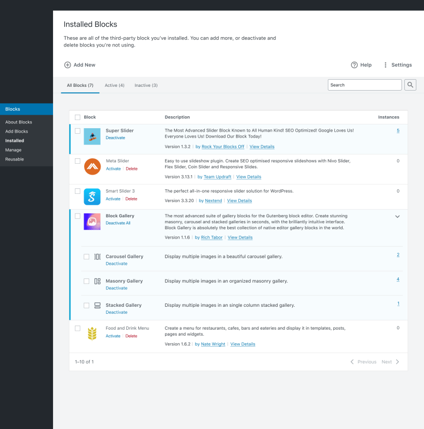Click the Previous page chevron arrow
This screenshot has width=424, height=429.
(x=352, y=362)
